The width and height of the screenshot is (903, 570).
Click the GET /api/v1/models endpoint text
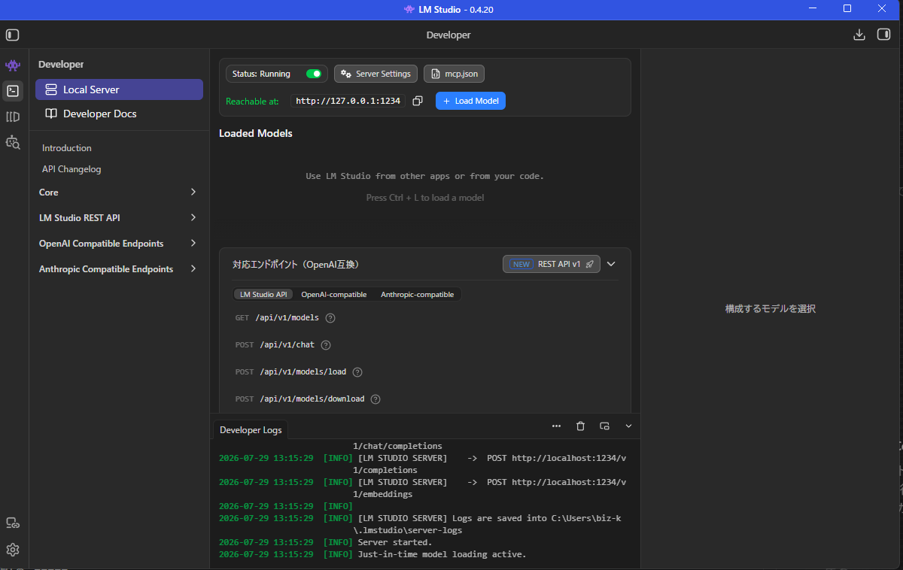(x=277, y=318)
